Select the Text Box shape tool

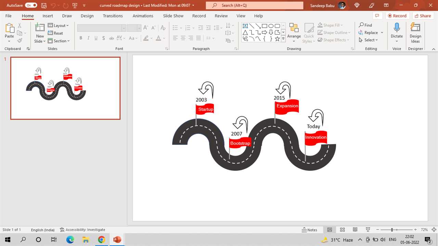245,26
